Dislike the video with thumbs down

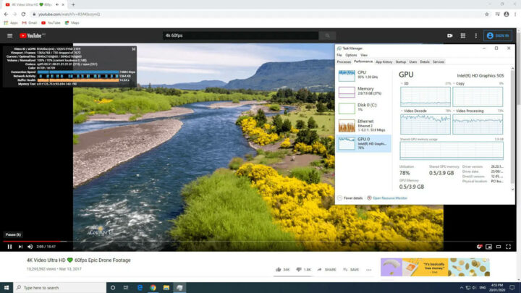point(298,269)
